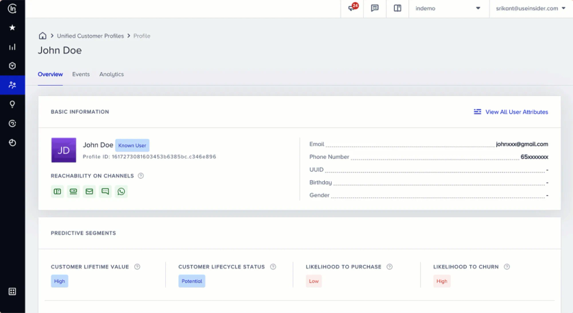Screen dimensions: 573x313
Task: Open announcements megaphone with 24 badge
Action: coord(352,8)
